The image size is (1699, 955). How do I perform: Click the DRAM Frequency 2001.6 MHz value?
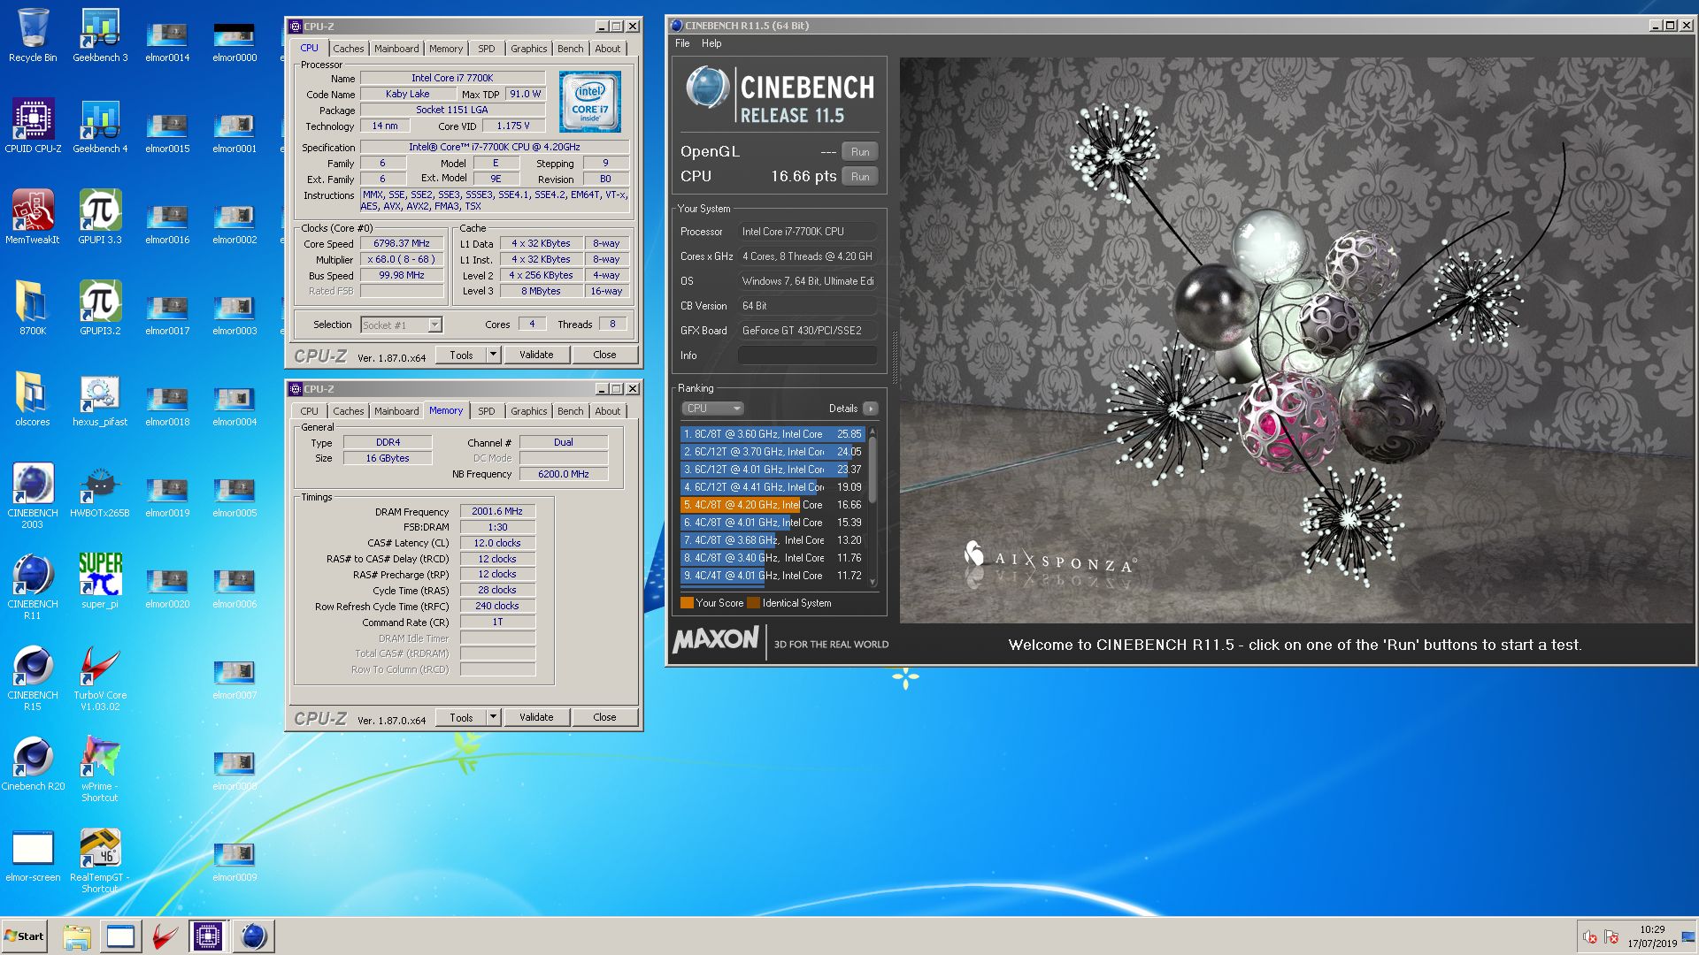tap(497, 511)
